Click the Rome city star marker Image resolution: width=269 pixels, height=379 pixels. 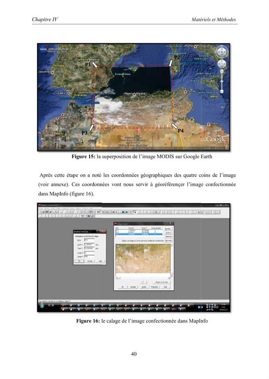click(x=195, y=46)
